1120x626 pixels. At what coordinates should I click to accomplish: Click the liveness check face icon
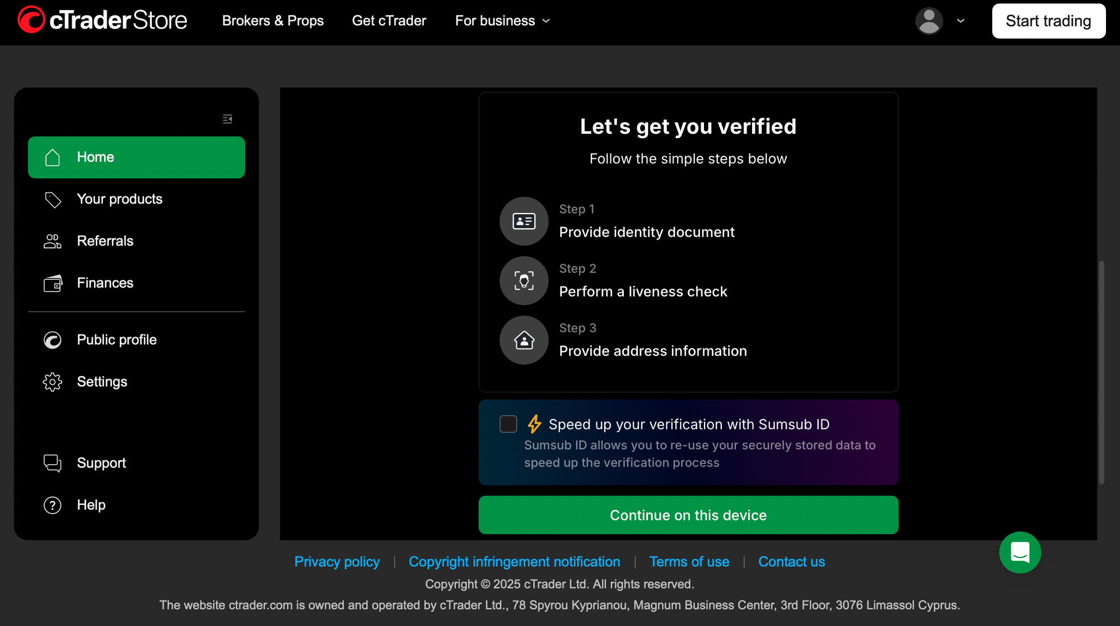[x=524, y=281]
